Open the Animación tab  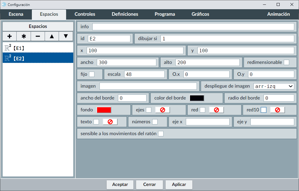(278, 14)
